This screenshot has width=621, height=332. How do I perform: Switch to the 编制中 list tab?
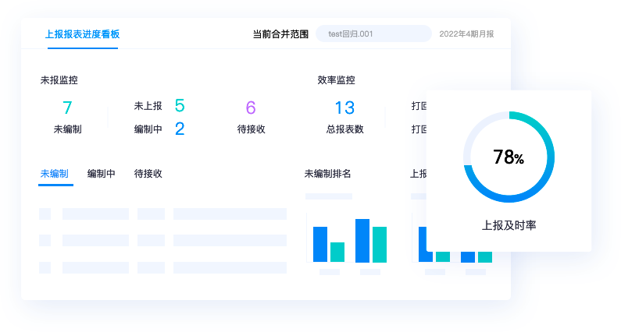click(102, 174)
